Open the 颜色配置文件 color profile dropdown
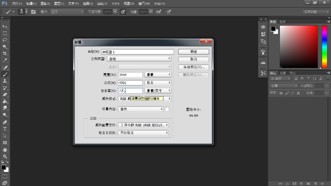The width and height of the screenshot is (331, 186). [x=144, y=125]
